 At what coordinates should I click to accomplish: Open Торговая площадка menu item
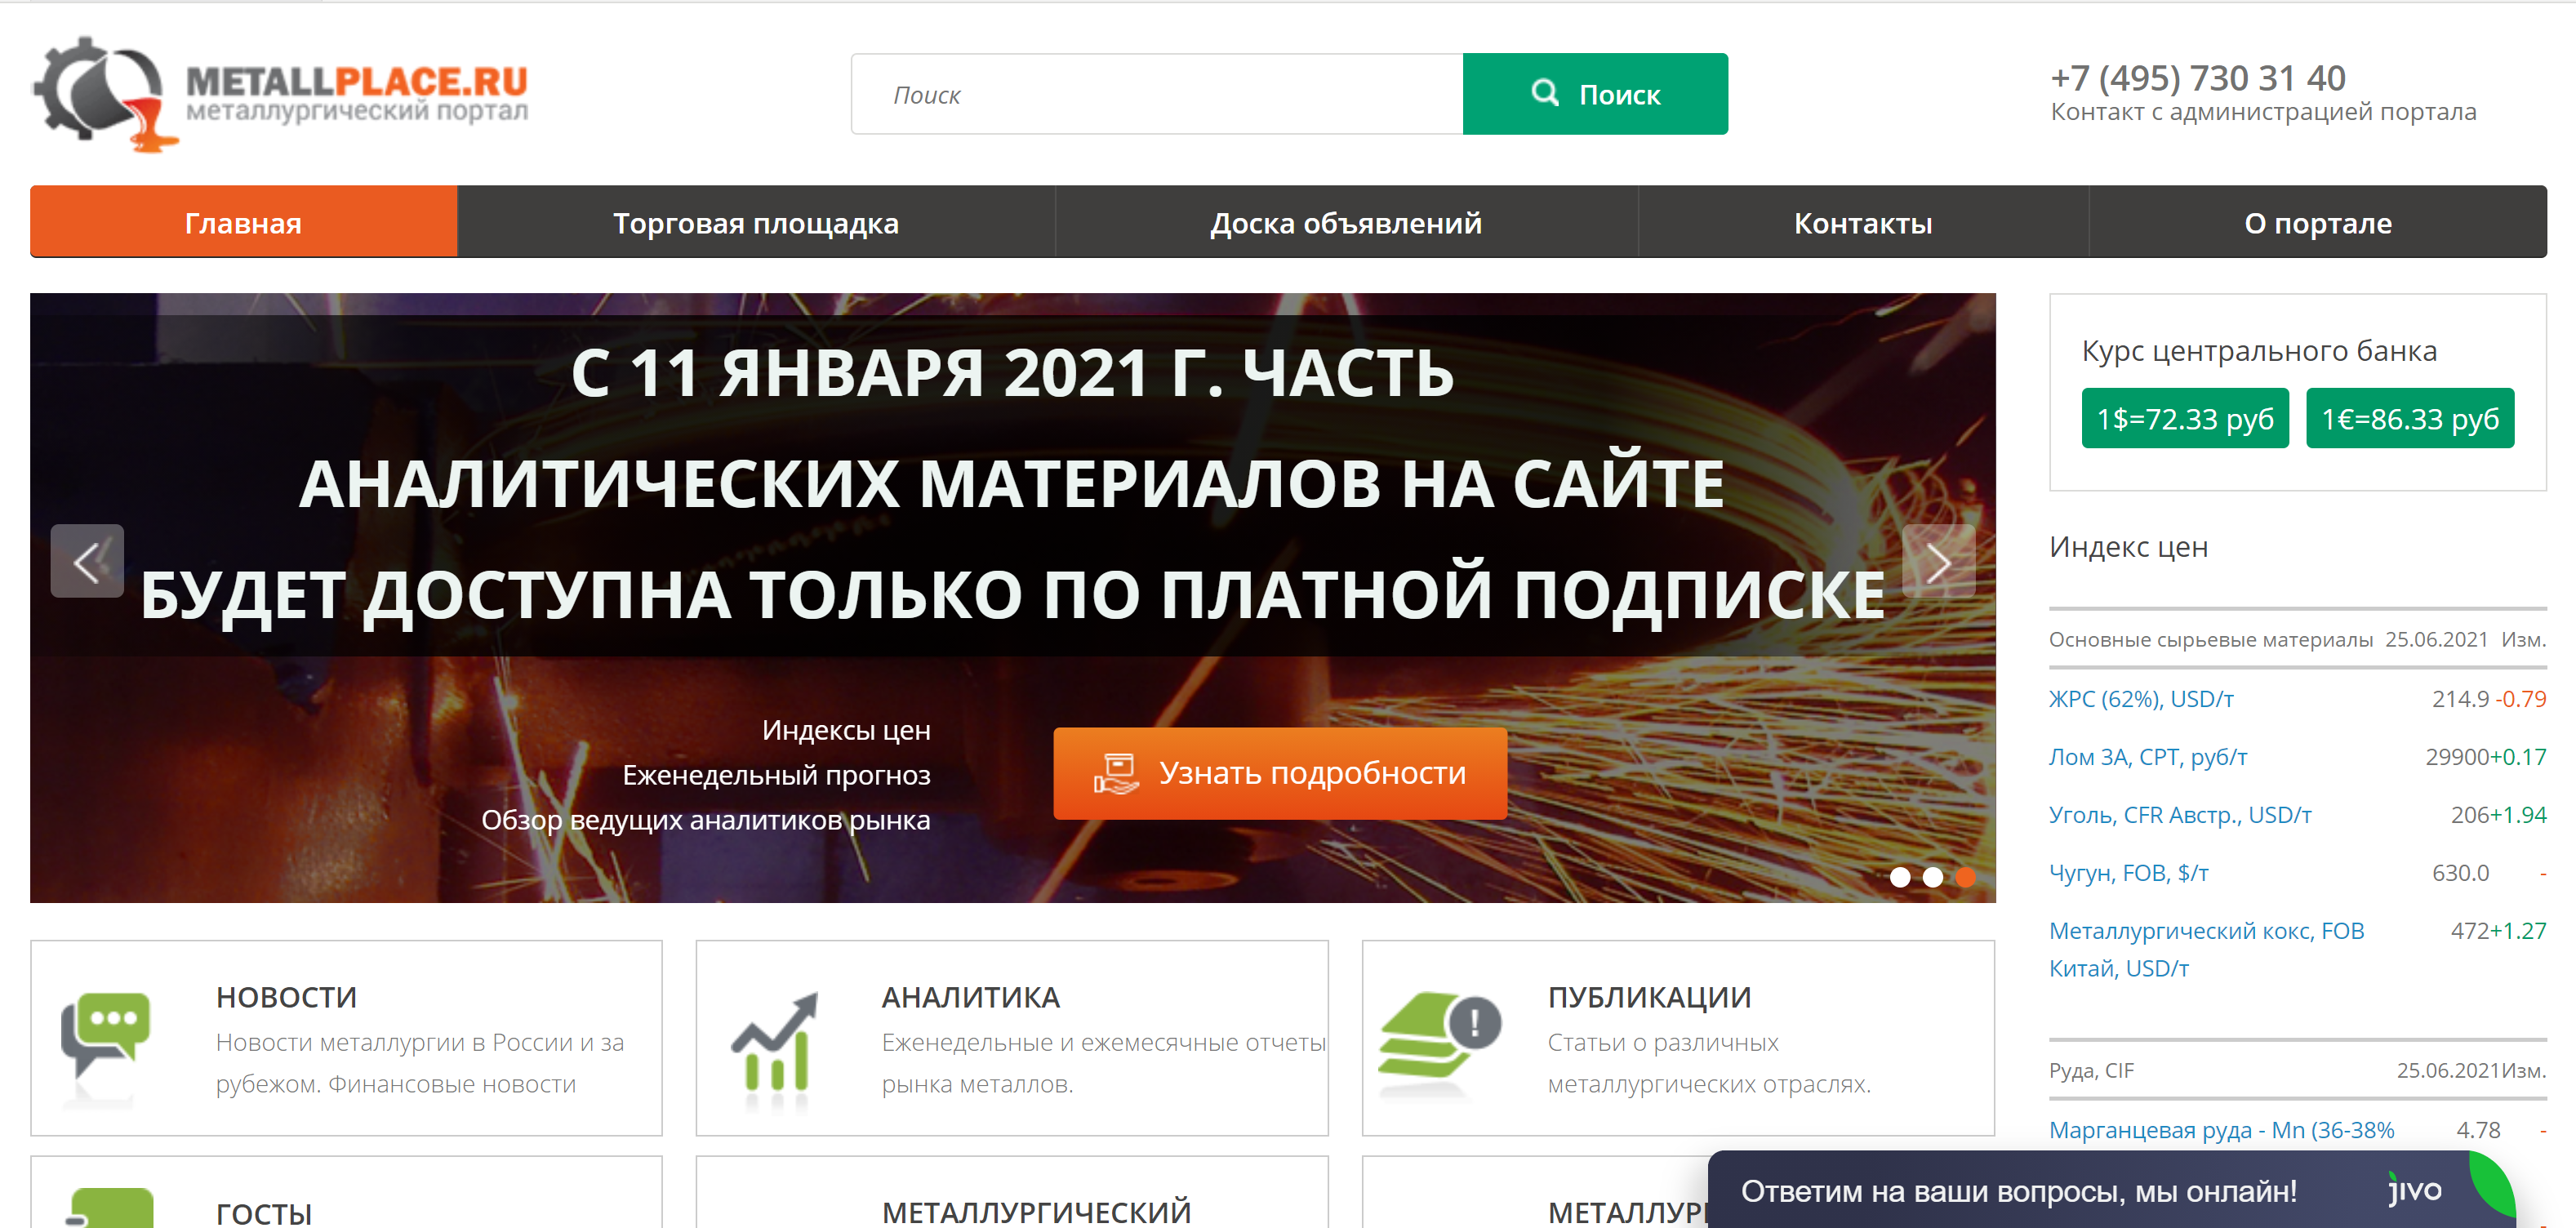pos(755,222)
